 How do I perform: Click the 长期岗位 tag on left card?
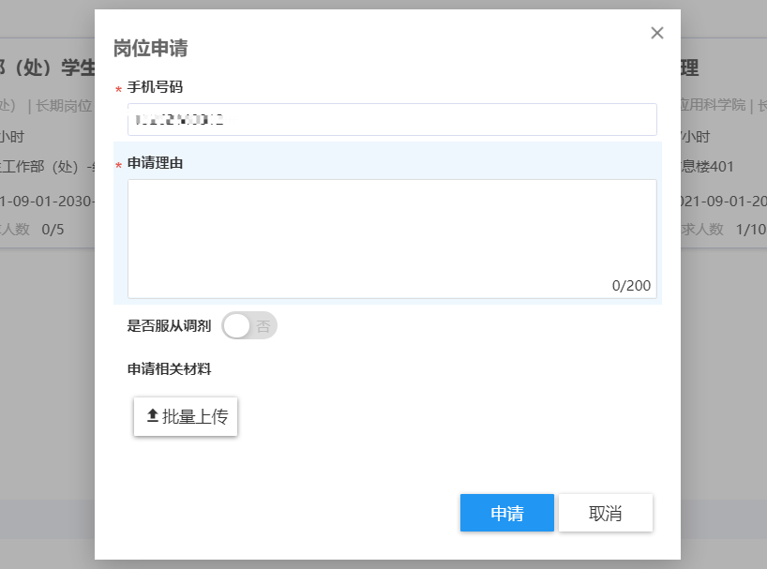[64, 105]
